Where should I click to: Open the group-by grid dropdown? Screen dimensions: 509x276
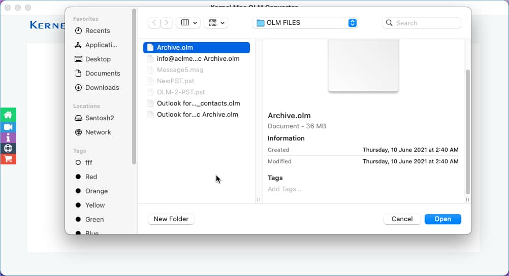pos(216,23)
